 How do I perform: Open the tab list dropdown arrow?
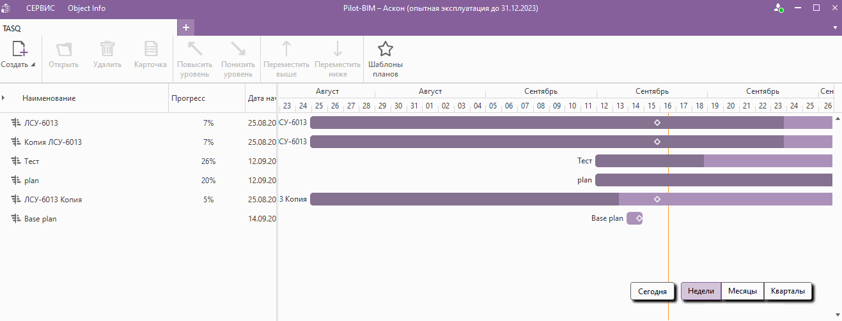point(835,28)
